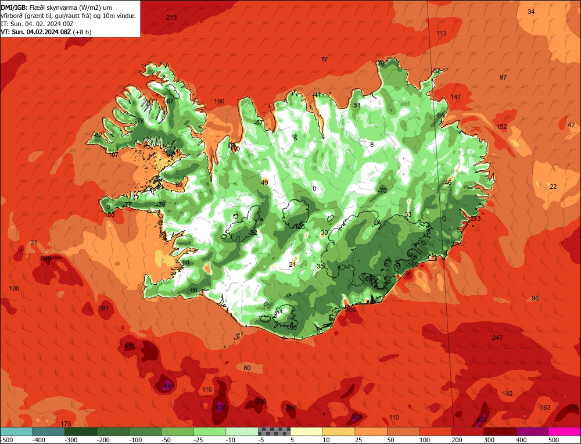Click the map value "-92"
This screenshot has width=581, height=444.
tap(253, 232)
